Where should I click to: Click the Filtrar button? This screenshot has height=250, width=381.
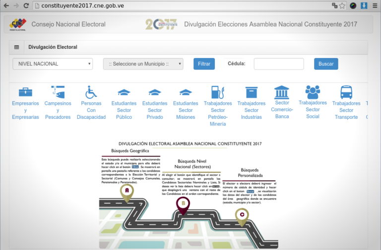pyautogui.click(x=204, y=64)
